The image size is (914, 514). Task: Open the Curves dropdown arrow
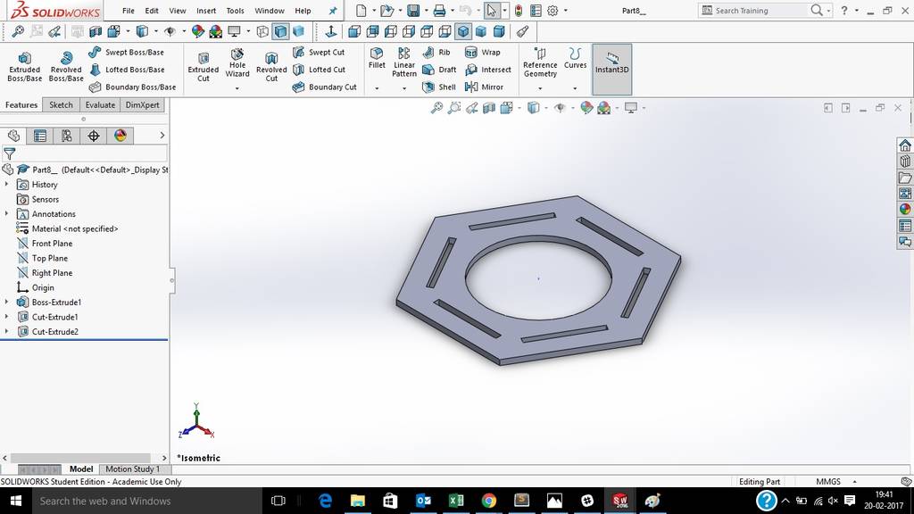(575, 88)
